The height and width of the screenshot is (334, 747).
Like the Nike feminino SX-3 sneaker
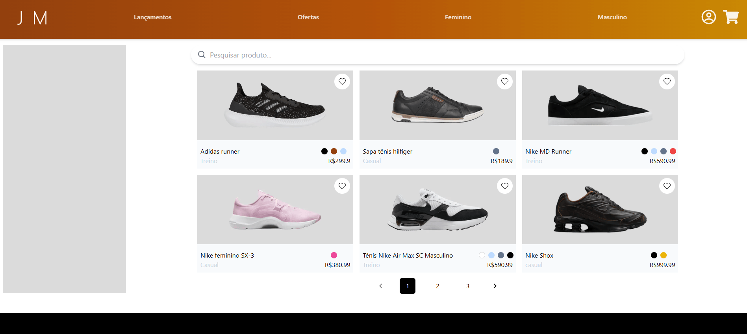pos(342,186)
